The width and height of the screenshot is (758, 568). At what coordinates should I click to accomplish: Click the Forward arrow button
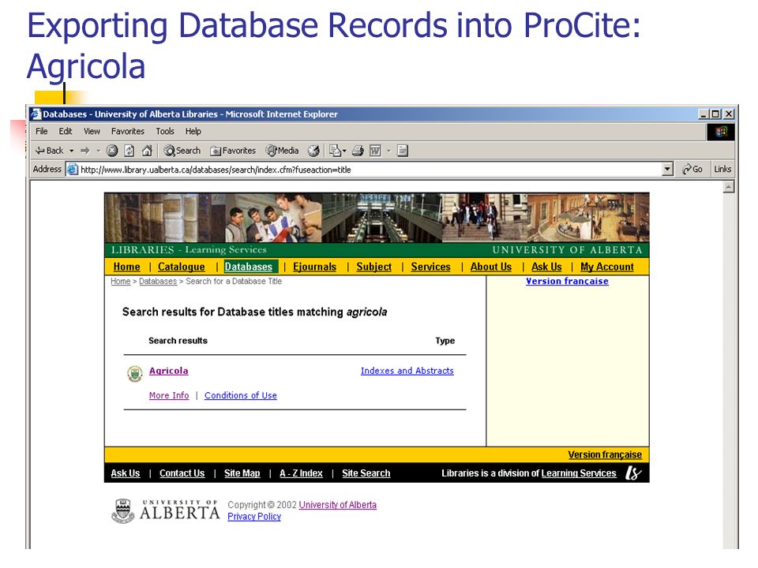click(85, 151)
